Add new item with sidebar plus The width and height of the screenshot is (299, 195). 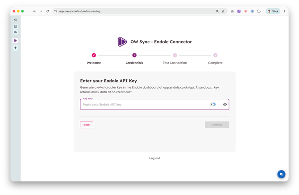(x=16, y=48)
